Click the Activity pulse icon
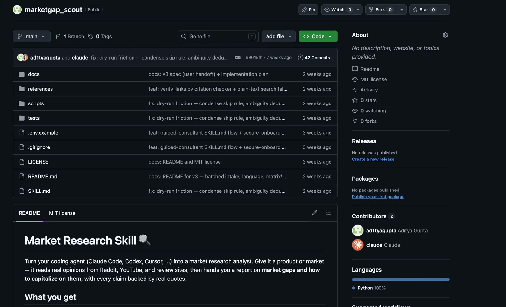The image size is (506, 307). pos(355,90)
